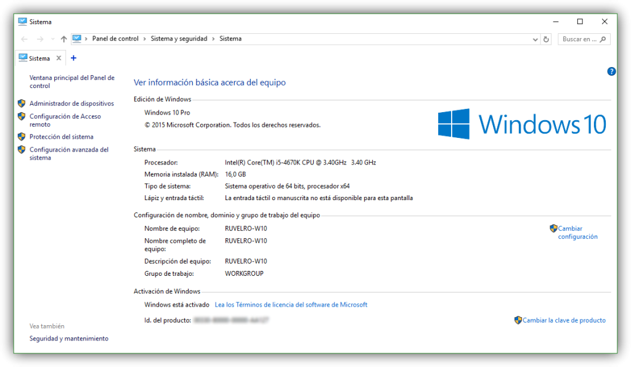Open Sistema y seguridad breadcrumb
The height and width of the screenshot is (367, 631).
click(x=179, y=39)
